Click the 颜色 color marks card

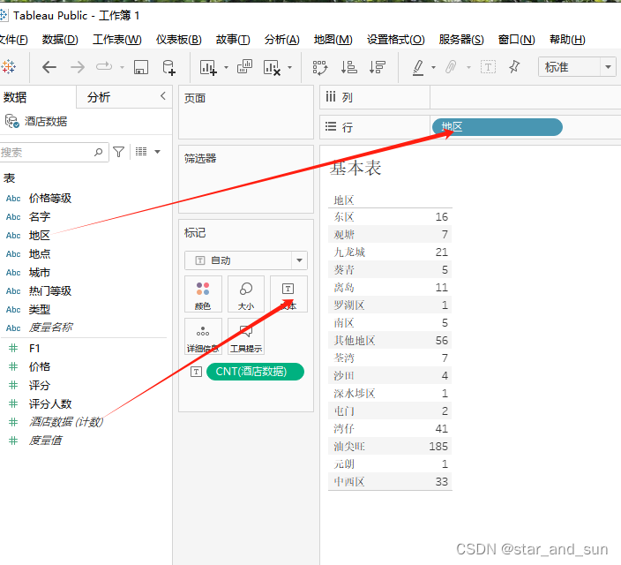click(x=203, y=294)
